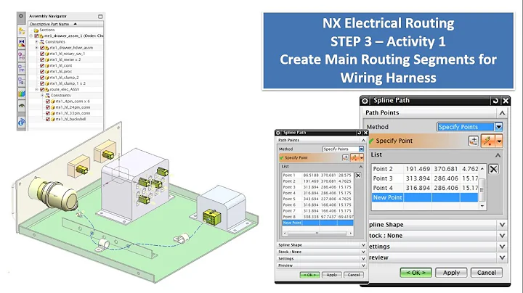The image size is (523, 293).
Task: Open settings gear of large Spline Path dialog
Action: pyautogui.click(x=365, y=101)
